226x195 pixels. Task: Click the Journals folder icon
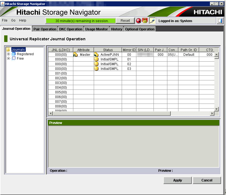pos(8,49)
